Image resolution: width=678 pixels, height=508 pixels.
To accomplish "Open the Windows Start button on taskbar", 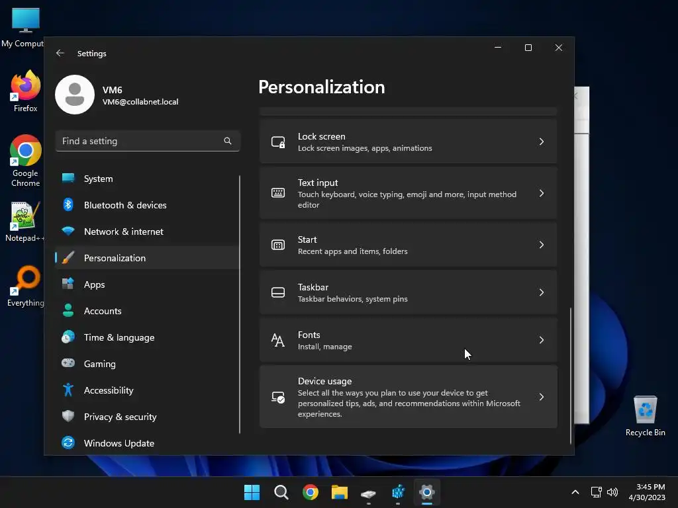I will [x=252, y=492].
